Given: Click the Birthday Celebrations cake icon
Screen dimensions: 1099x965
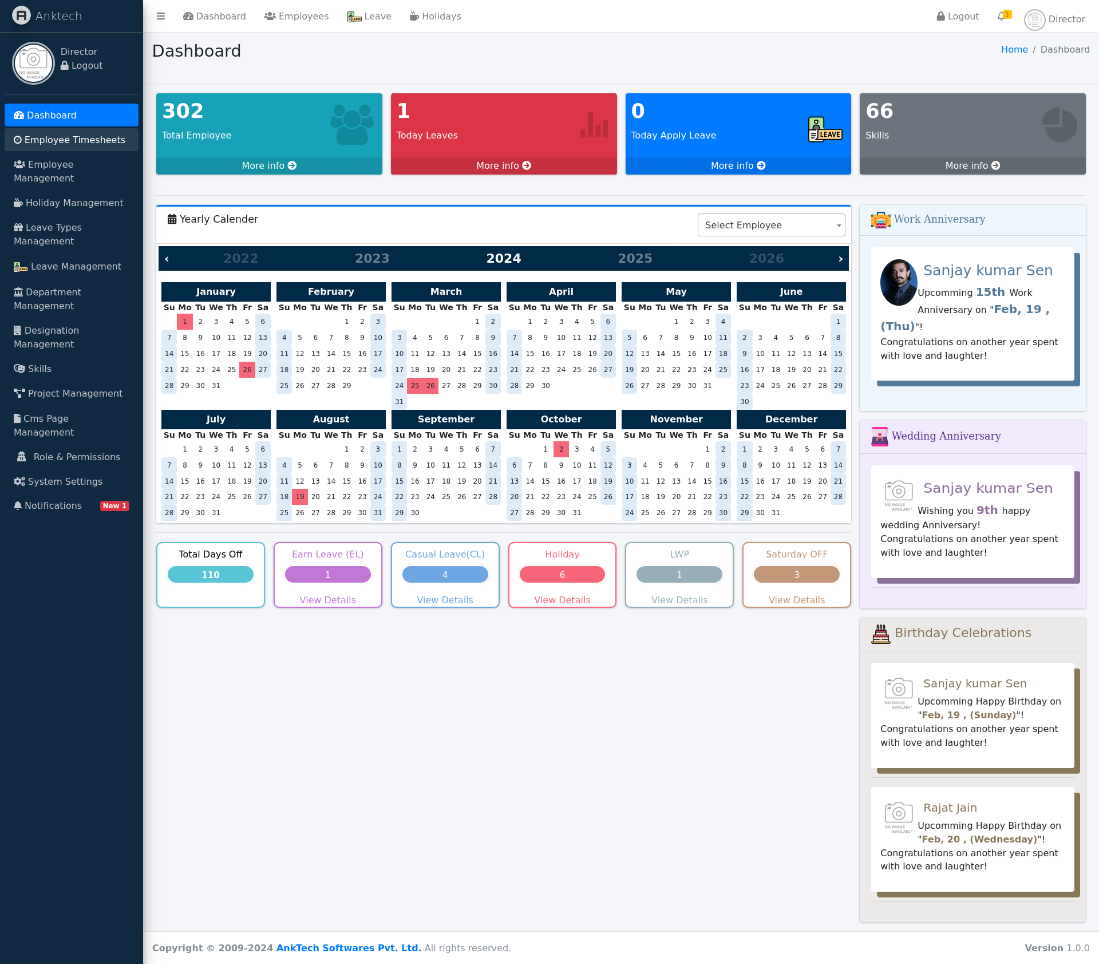Looking at the screenshot, I should 881,634.
